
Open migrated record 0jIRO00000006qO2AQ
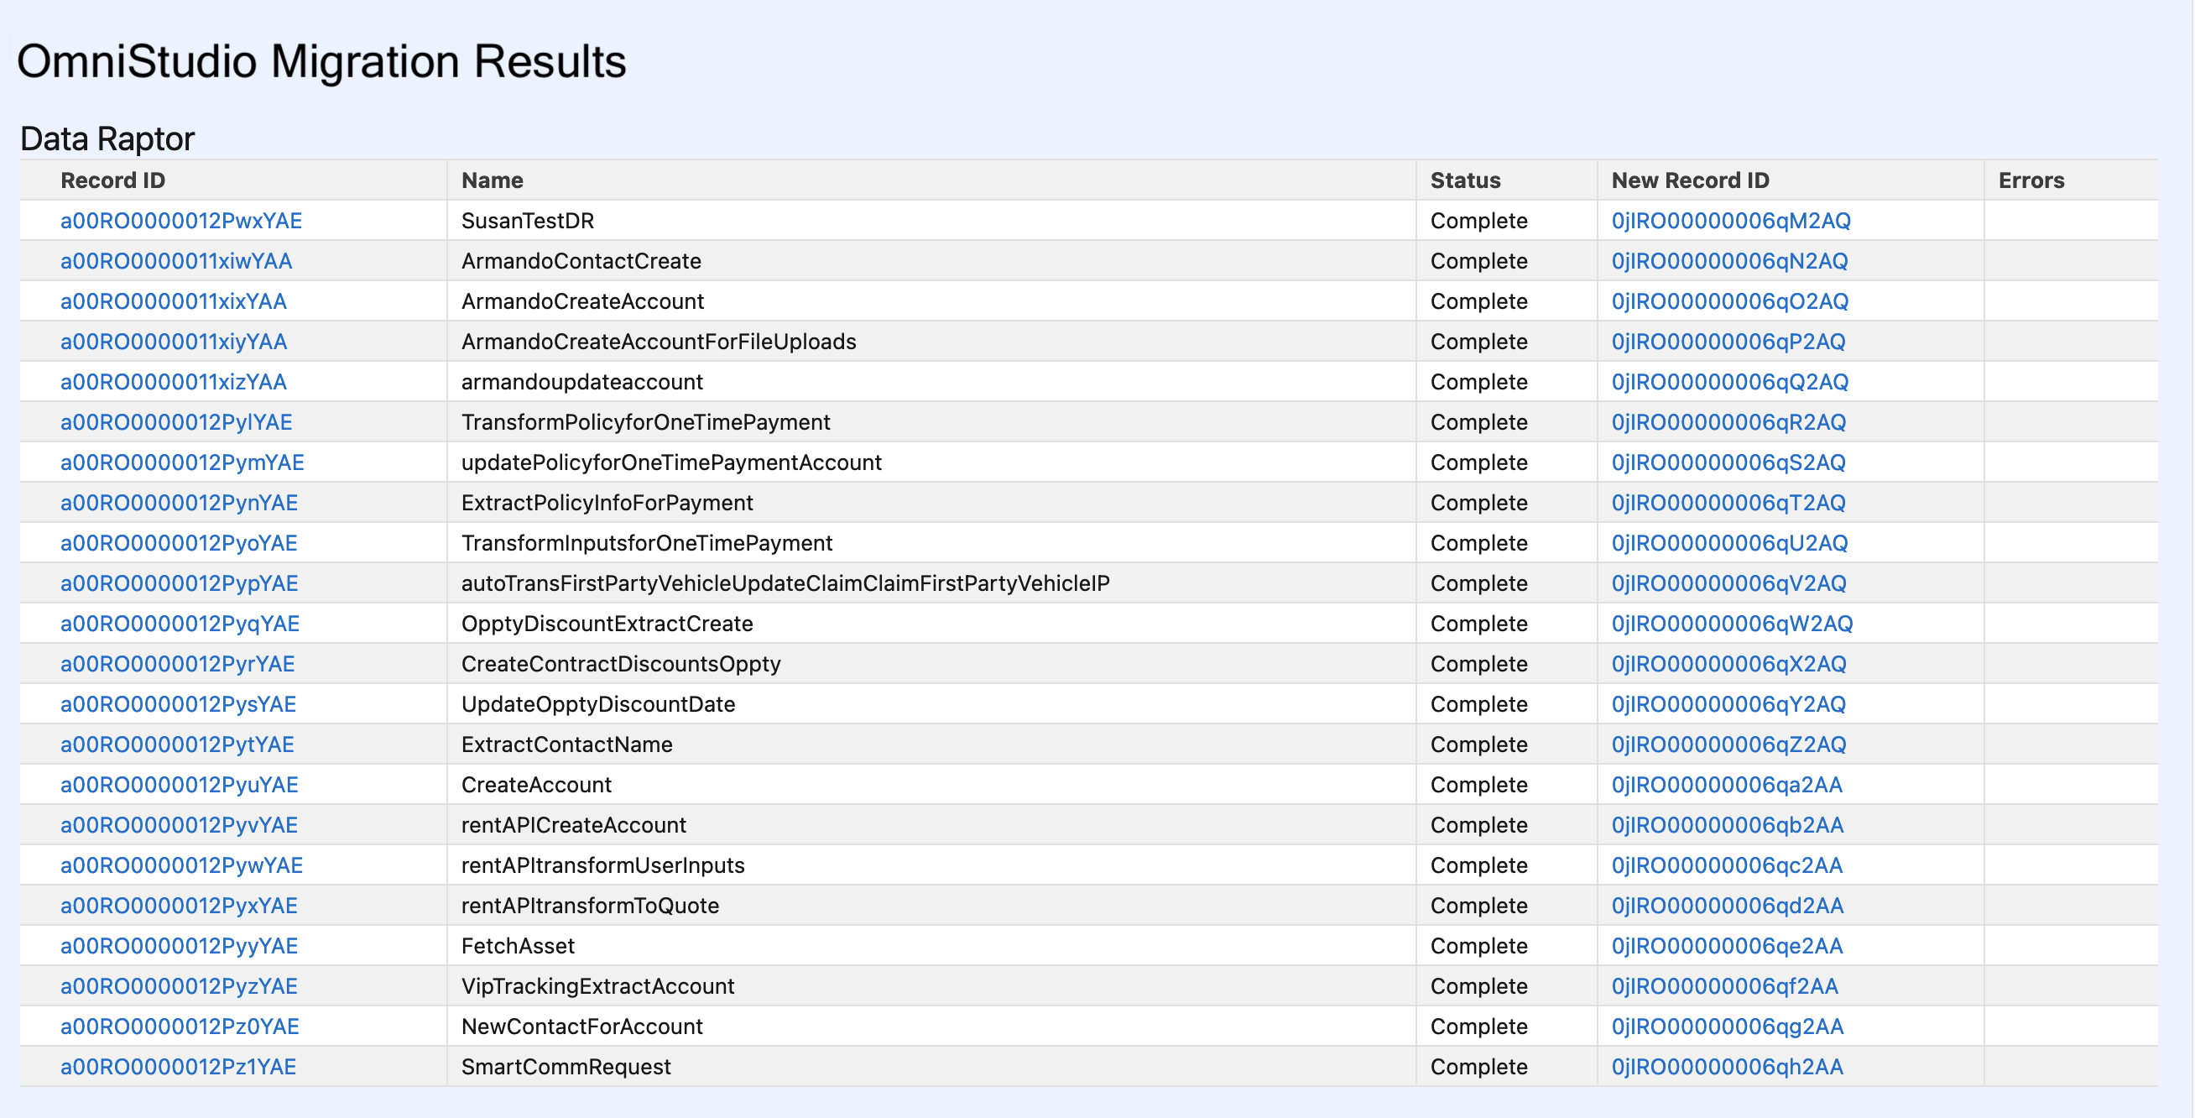coord(1730,300)
